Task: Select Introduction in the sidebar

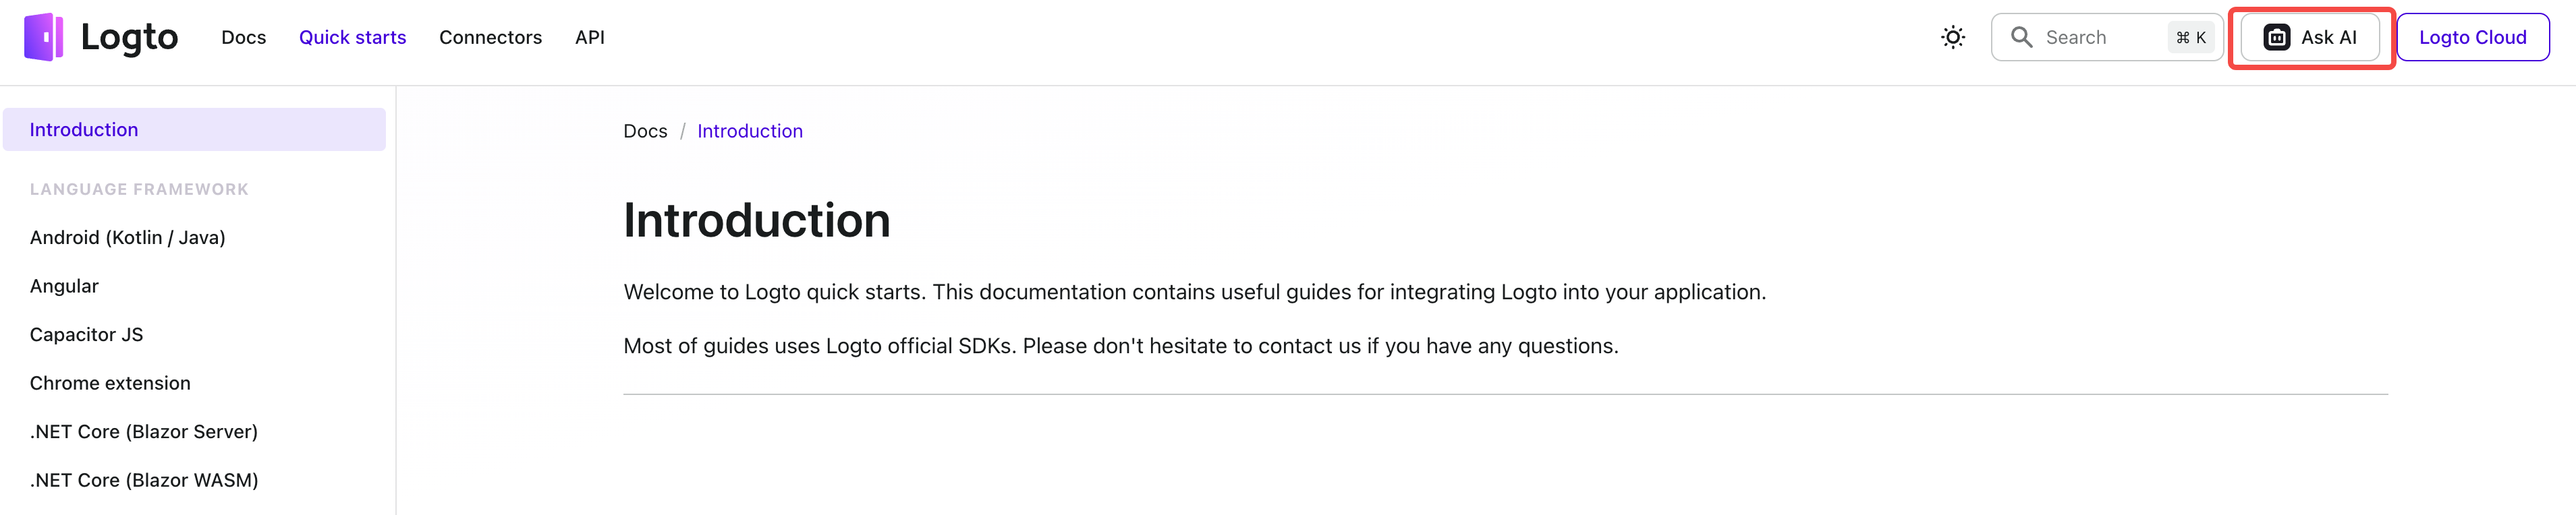Action: [x=194, y=129]
